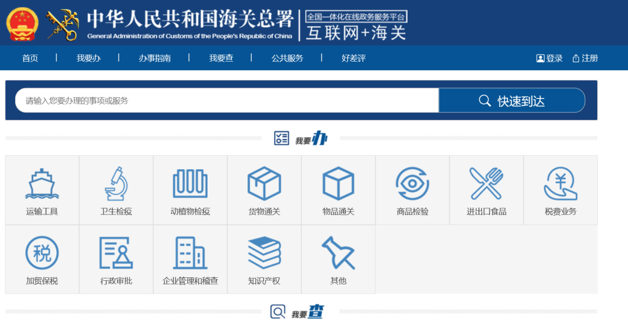Viewport: 628px width, 325px height.
Task: Click the 登录 login link
Action: point(554,59)
